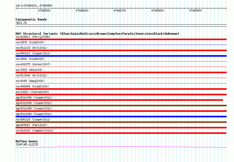Screen dimensions: 234x162
Task: Click the SCAP|NM_012235 gene label
Action: [27, 144]
